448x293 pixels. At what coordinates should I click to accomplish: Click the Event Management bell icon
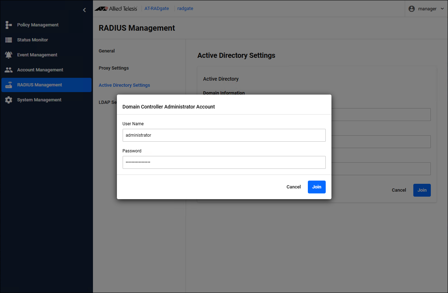[9, 55]
